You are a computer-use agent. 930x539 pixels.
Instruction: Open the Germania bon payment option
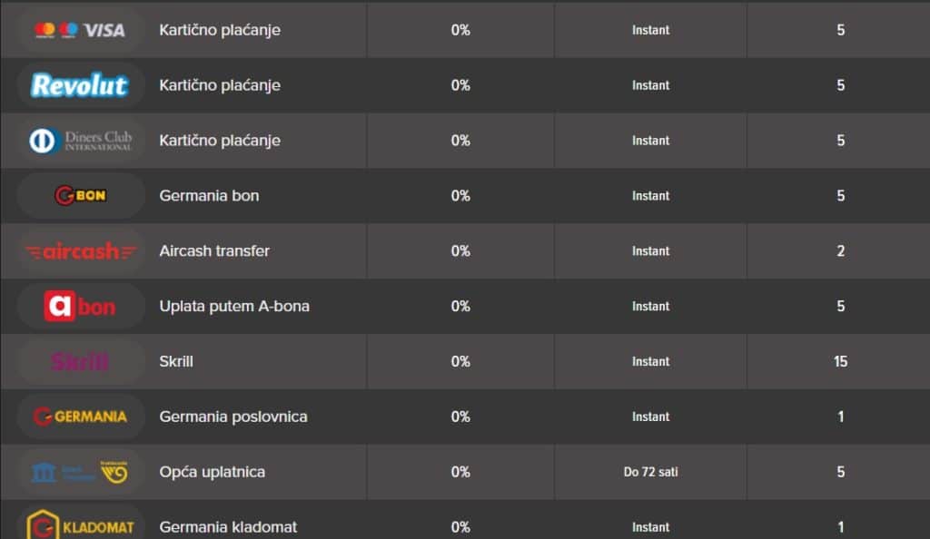[209, 195]
